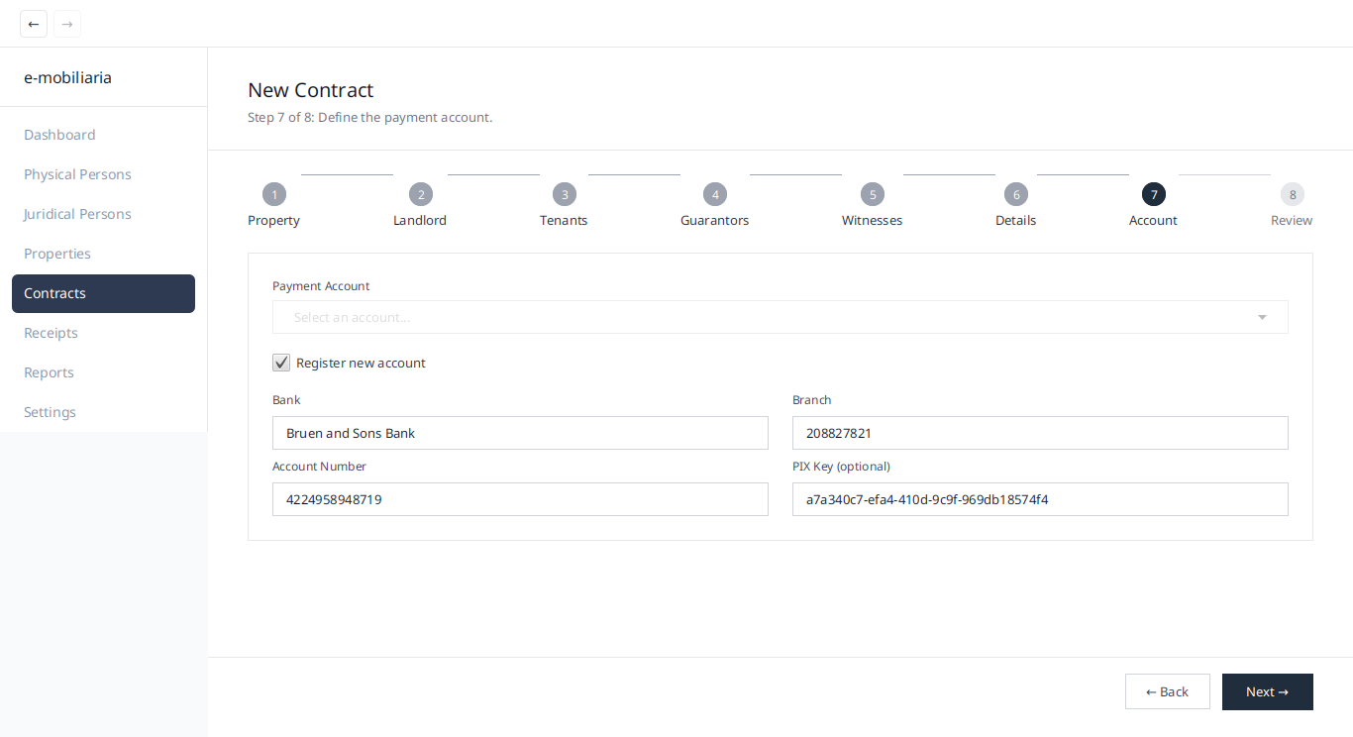
Task: Click the Branch field label
Action: tap(812, 399)
